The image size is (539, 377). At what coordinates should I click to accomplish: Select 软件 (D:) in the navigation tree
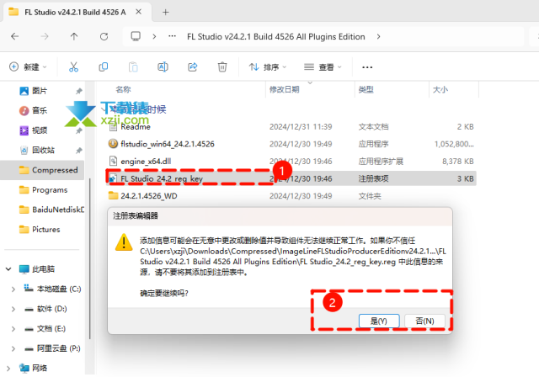[45, 309]
